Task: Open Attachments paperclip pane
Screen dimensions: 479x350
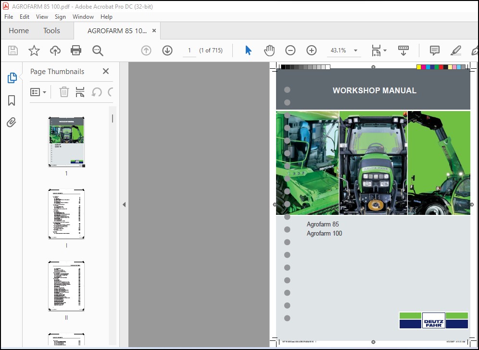Action: pyautogui.click(x=12, y=123)
